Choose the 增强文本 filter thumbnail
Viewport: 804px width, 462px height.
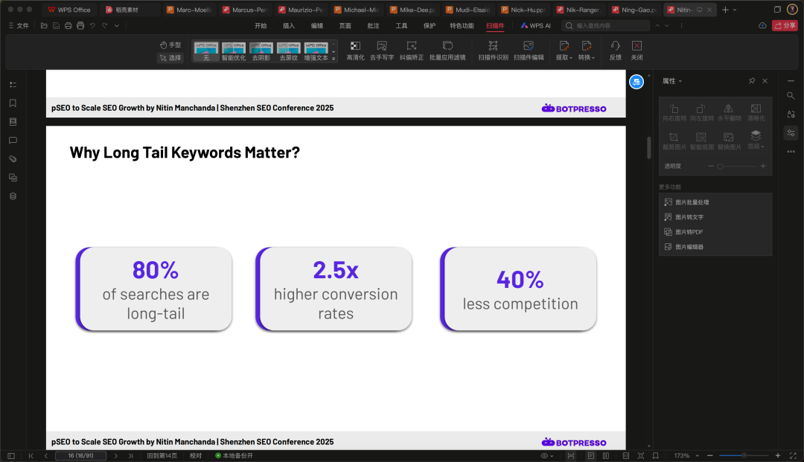(x=316, y=52)
